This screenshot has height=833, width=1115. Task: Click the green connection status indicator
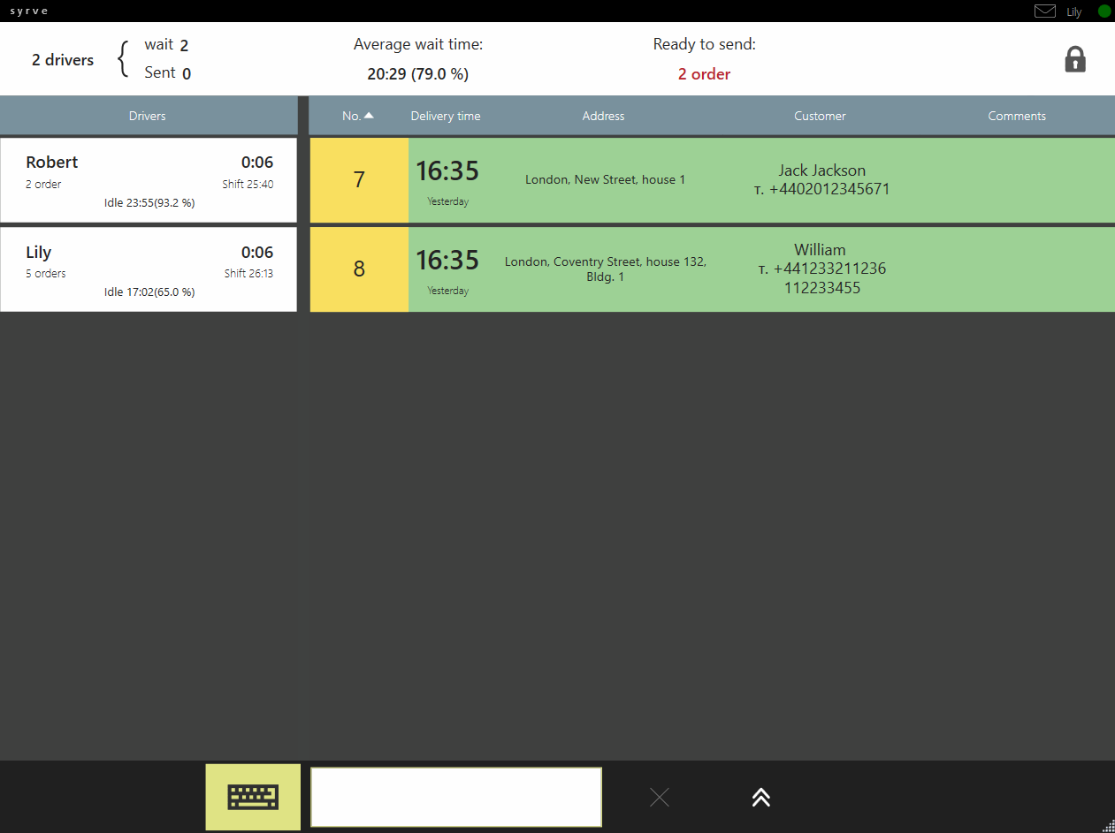pos(1104,11)
